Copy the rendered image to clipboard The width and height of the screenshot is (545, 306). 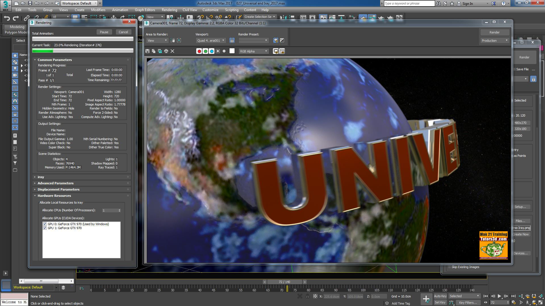pos(154,51)
